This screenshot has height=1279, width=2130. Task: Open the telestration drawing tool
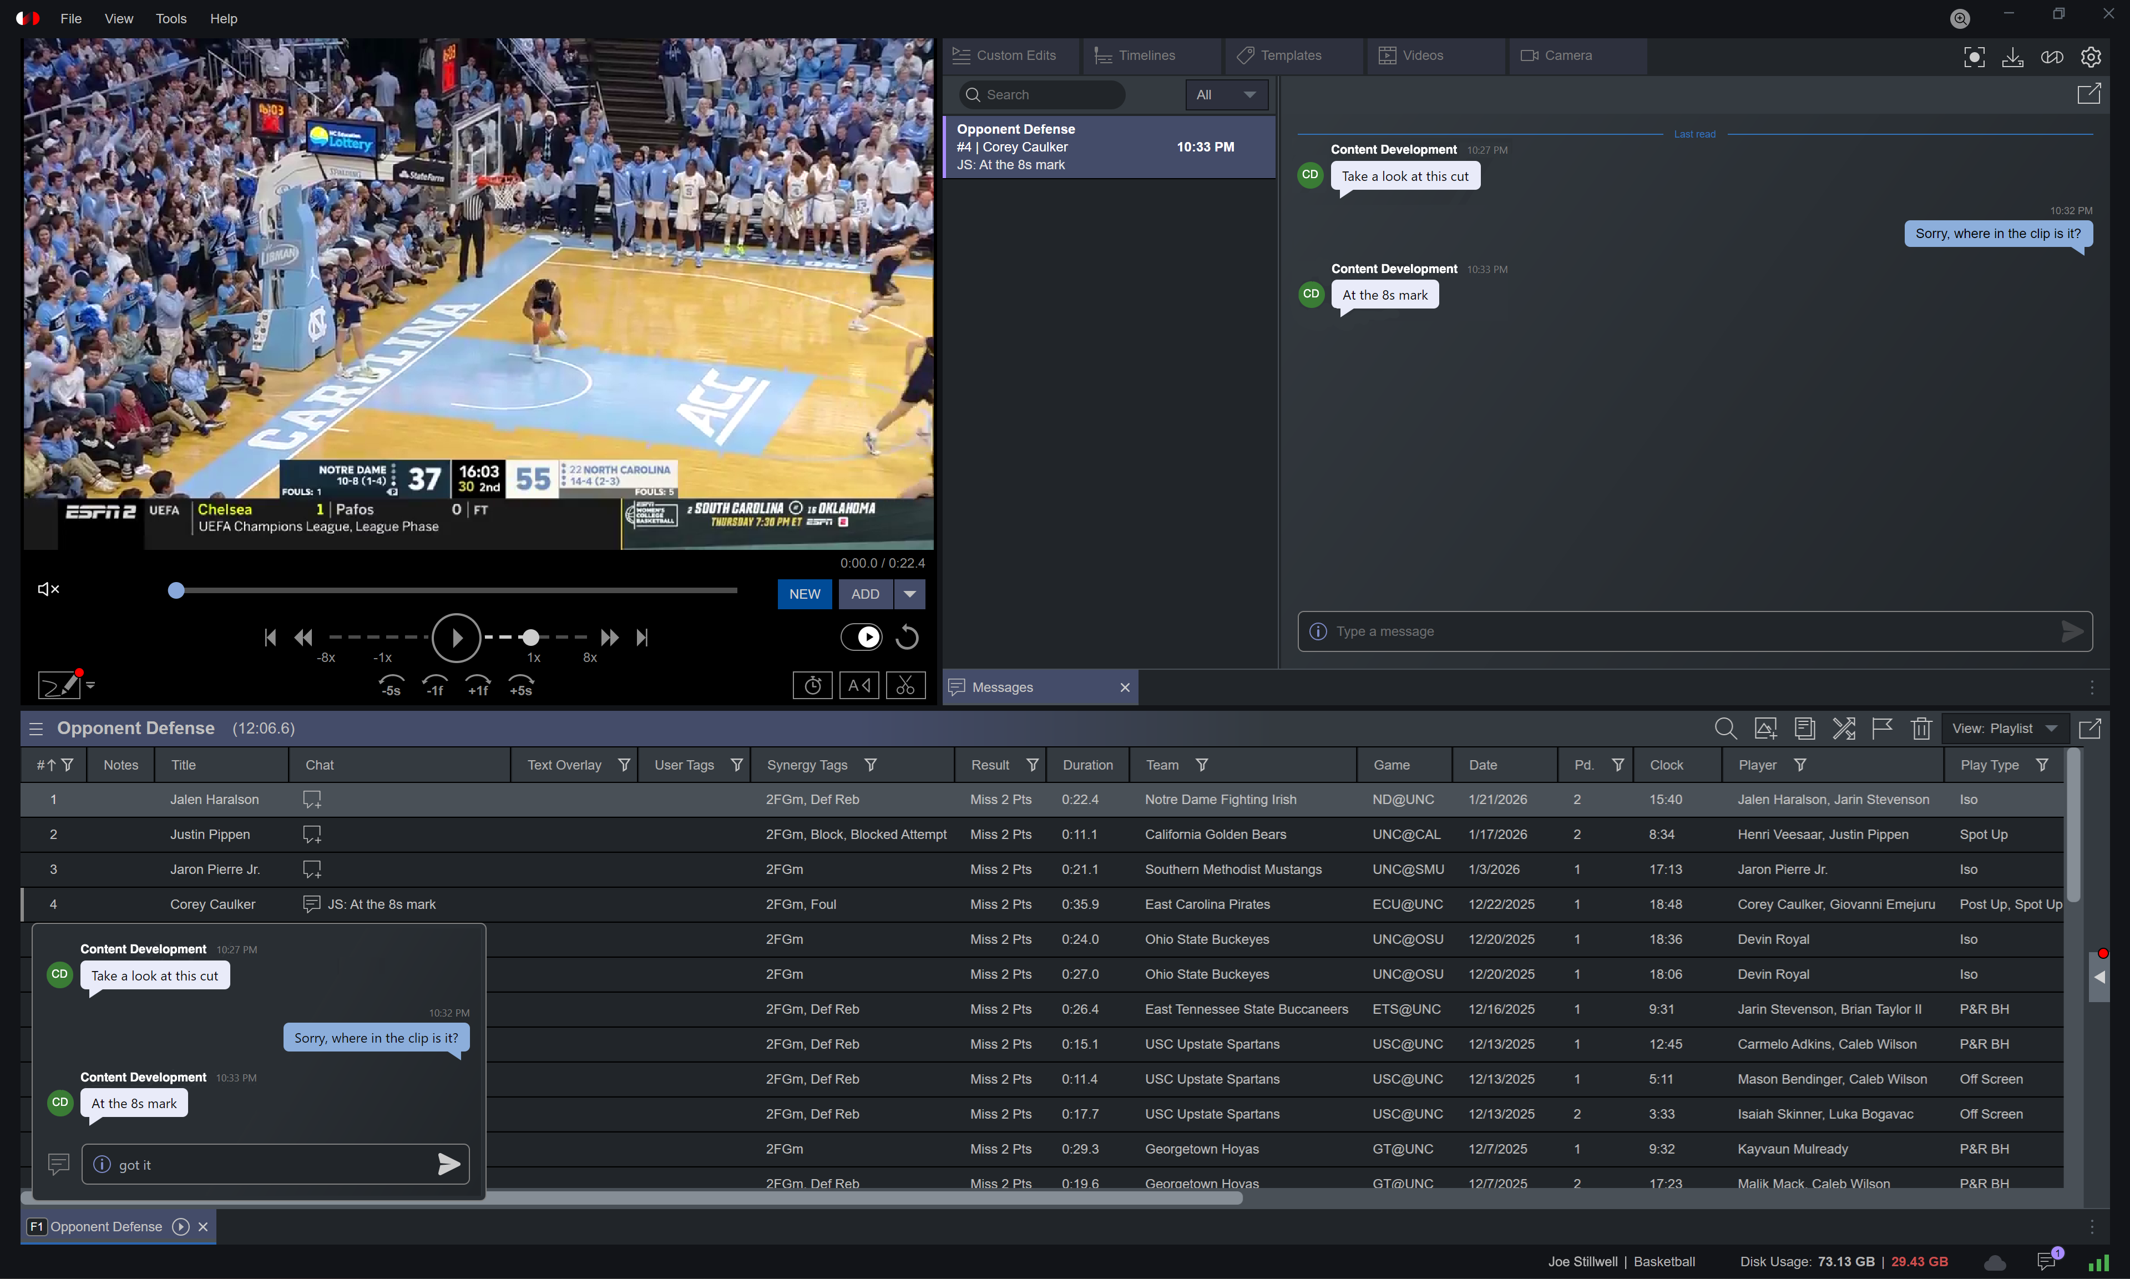(59, 685)
